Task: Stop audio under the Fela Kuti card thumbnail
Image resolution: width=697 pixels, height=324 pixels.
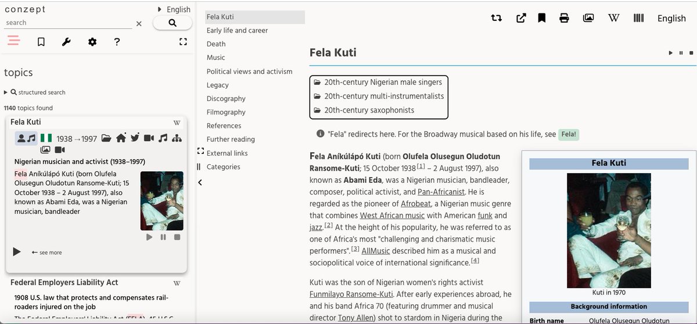Action: [177, 237]
